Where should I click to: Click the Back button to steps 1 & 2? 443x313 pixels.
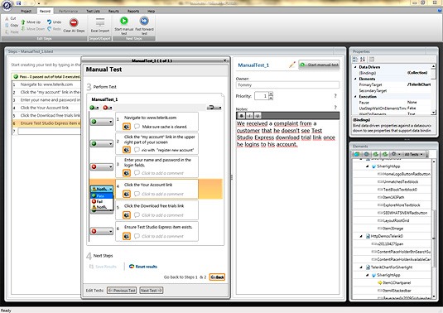point(217,277)
